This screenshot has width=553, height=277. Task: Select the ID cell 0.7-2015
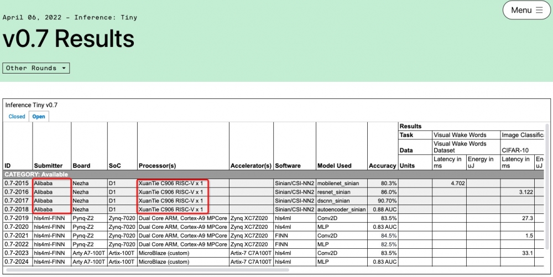[17, 183]
